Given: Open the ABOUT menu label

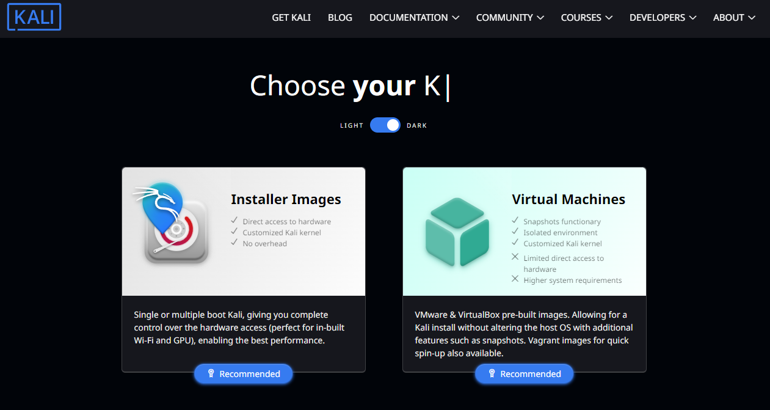Looking at the screenshot, I should click(728, 18).
